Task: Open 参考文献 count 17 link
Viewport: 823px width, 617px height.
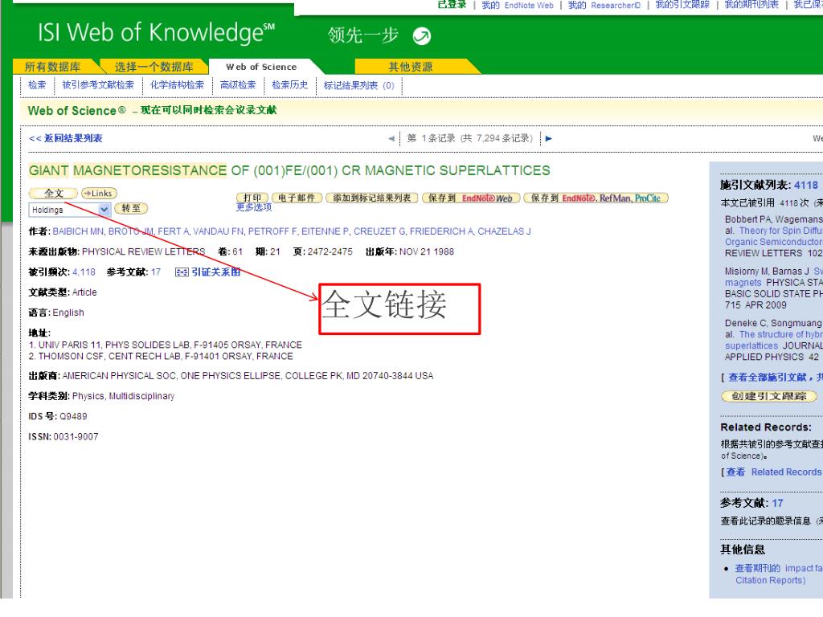Action: point(156,272)
